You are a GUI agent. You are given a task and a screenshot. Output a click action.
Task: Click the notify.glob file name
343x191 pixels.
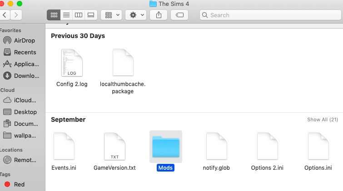(x=216, y=167)
